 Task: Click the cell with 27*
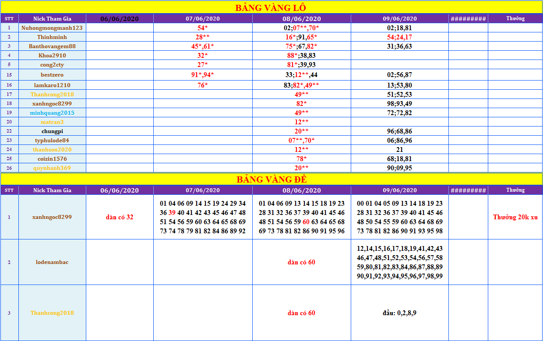(x=203, y=64)
